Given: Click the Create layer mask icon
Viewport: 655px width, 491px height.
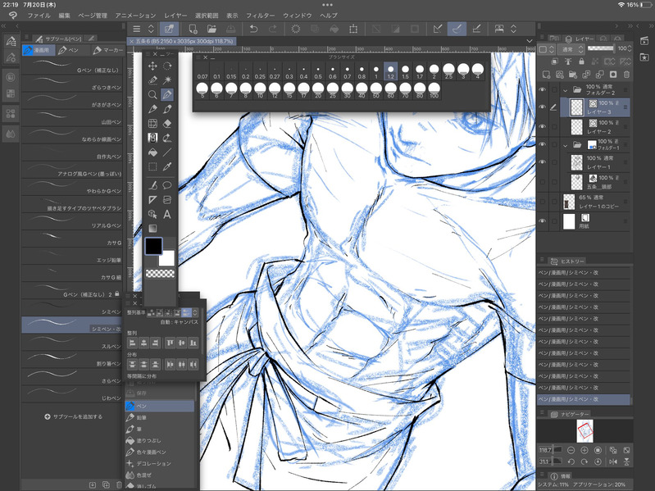Looking at the screenshot, I should point(613,75).
